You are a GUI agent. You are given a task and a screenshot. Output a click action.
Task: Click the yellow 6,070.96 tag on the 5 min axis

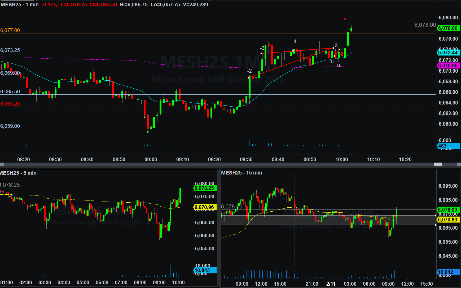point(205,207)
